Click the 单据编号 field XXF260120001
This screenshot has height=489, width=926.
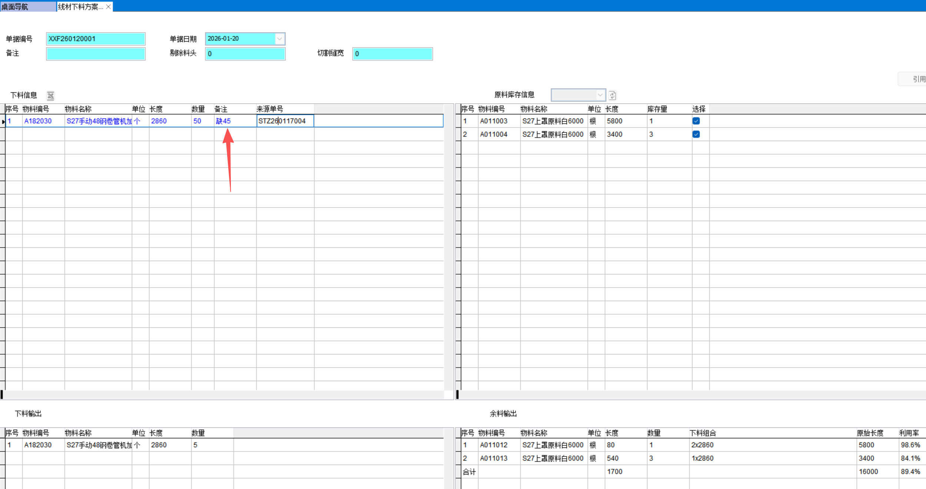coord(95,39)
